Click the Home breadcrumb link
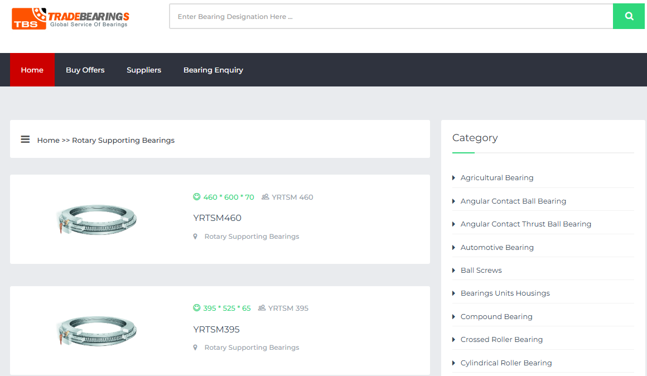The width and height of the screenshot is (647, 376). click(x=49, y=141)
